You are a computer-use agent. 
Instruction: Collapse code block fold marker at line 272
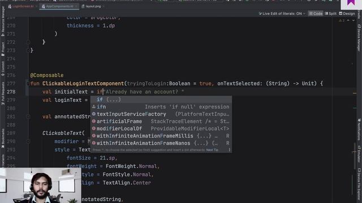(x=28, y=42)
